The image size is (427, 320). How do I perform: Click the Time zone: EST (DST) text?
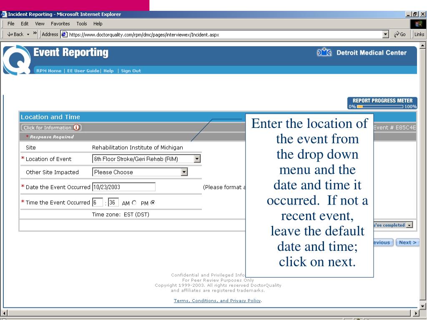tap(121, 215)
